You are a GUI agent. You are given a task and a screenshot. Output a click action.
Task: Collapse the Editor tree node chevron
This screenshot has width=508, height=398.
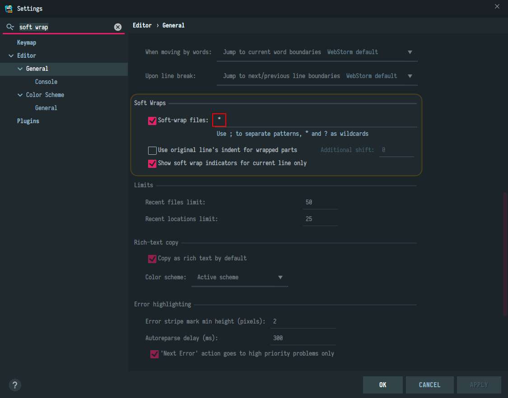pos(11,56)
